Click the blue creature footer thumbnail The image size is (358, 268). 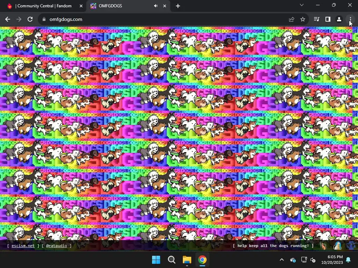(x=352, y=246)
